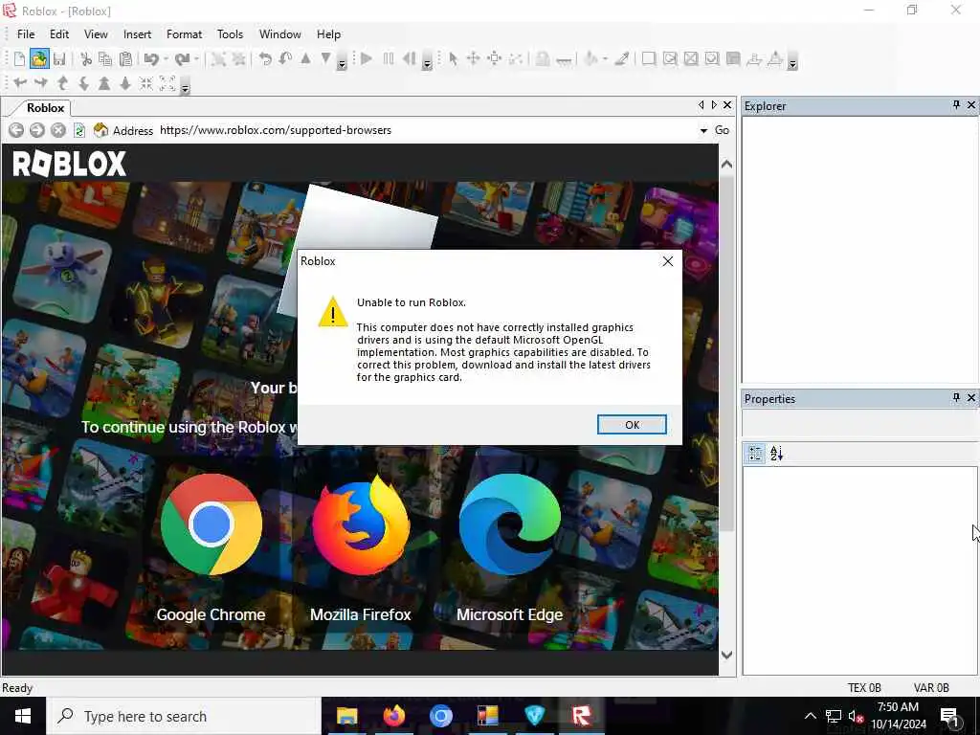Viewport: 980px width, 735px height.
Task: Click the Google Chrome browser logo
Action: pyautogui.click(x=212, y=524)
